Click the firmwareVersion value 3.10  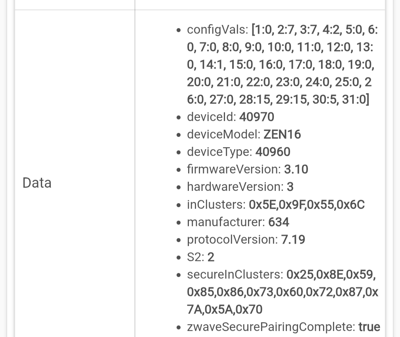[x=296, y=169]
